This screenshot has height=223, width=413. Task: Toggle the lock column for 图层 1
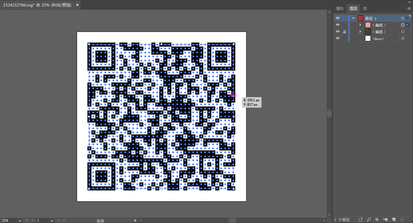click(344, 18)
